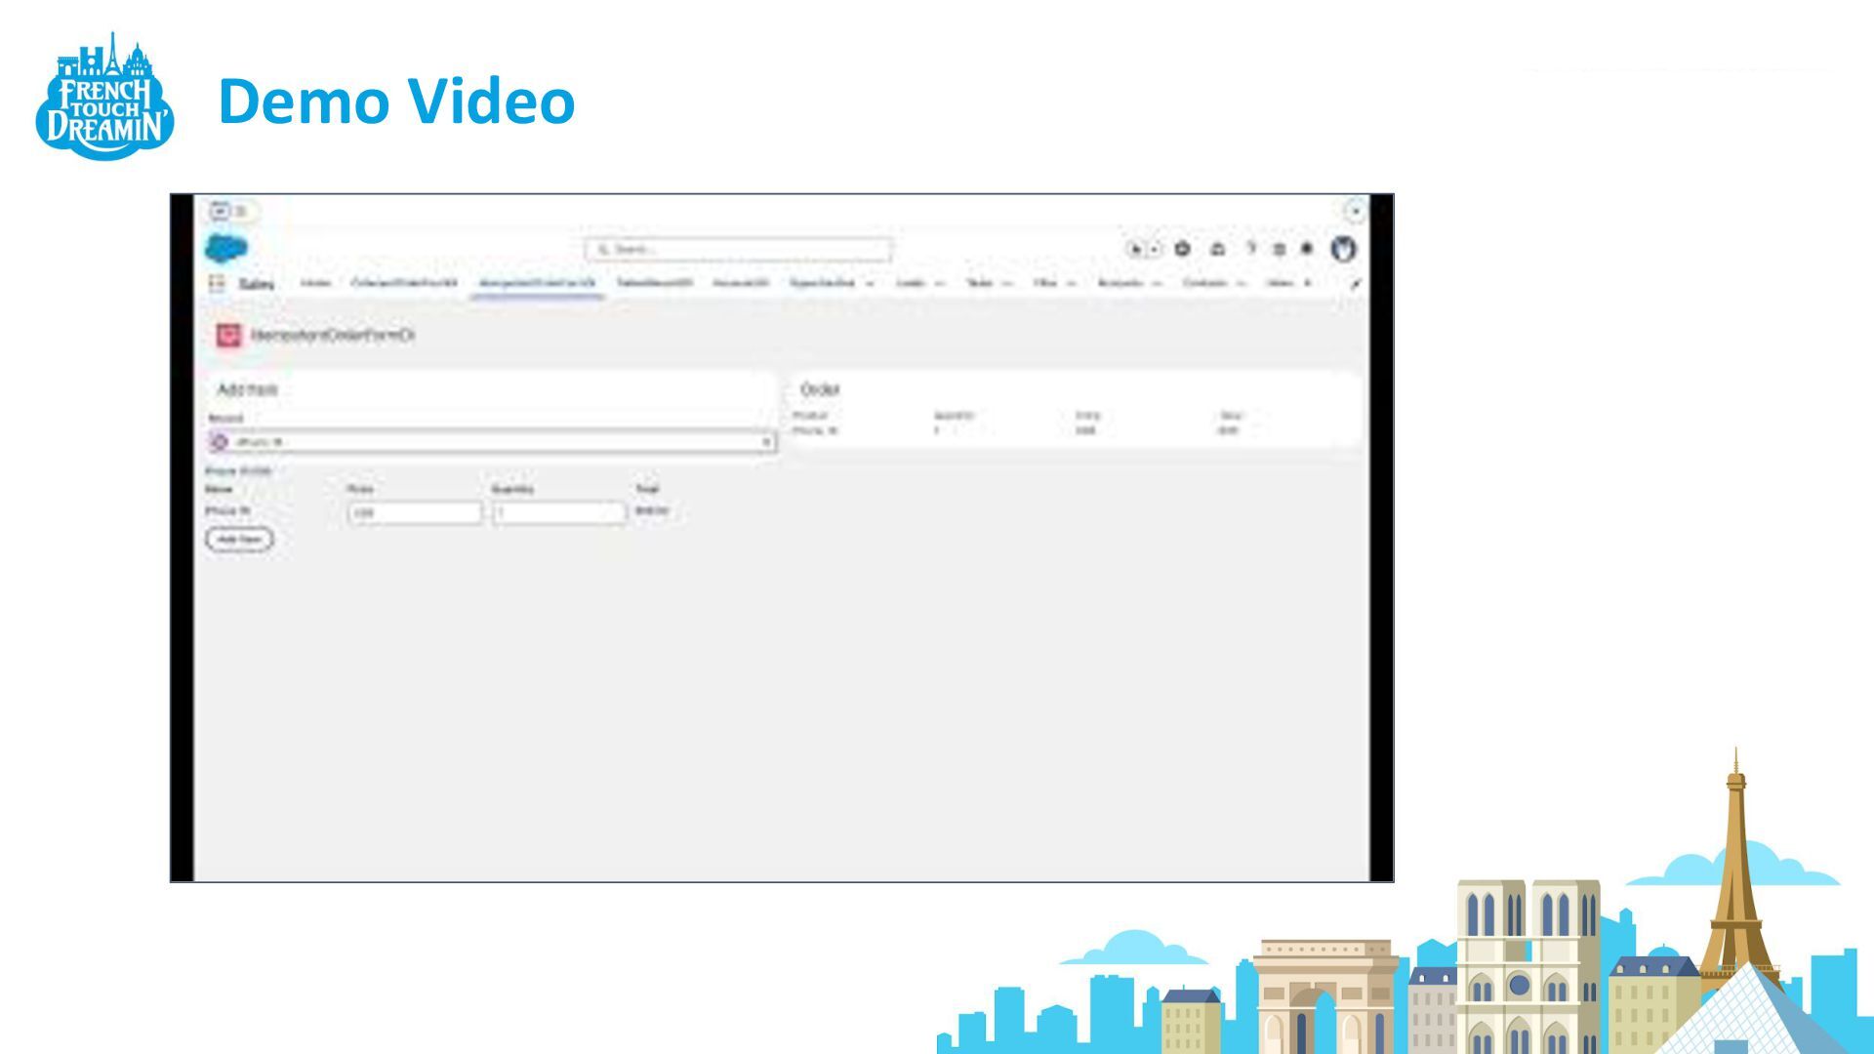Viewport: 1874px width, 1054px height.
Task: Click the Quantity input field
Action: click(x=558, y=512)
